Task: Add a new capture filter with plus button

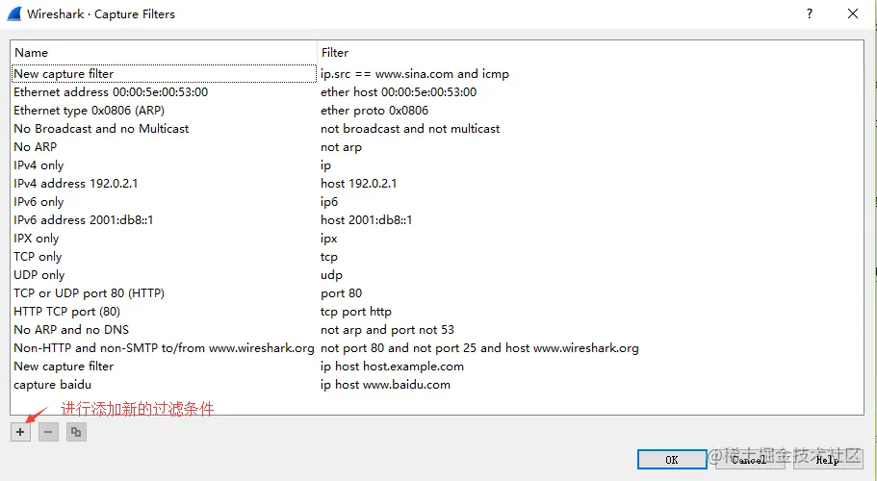Action: [x=20, y=432]
